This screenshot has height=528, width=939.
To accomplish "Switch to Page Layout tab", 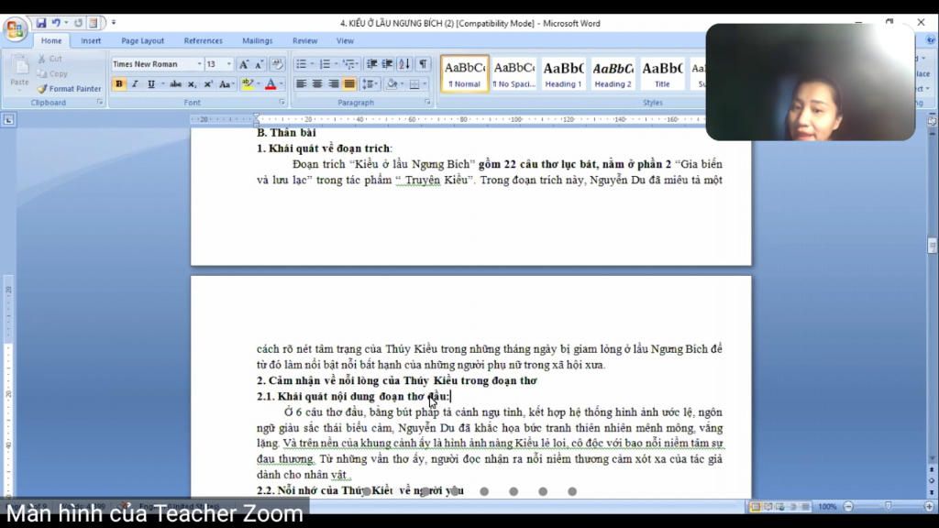I will click(142, 40).
